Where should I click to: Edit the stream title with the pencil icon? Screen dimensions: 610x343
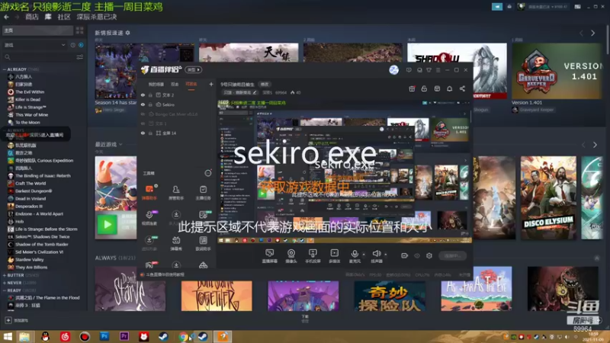[255, 92]
